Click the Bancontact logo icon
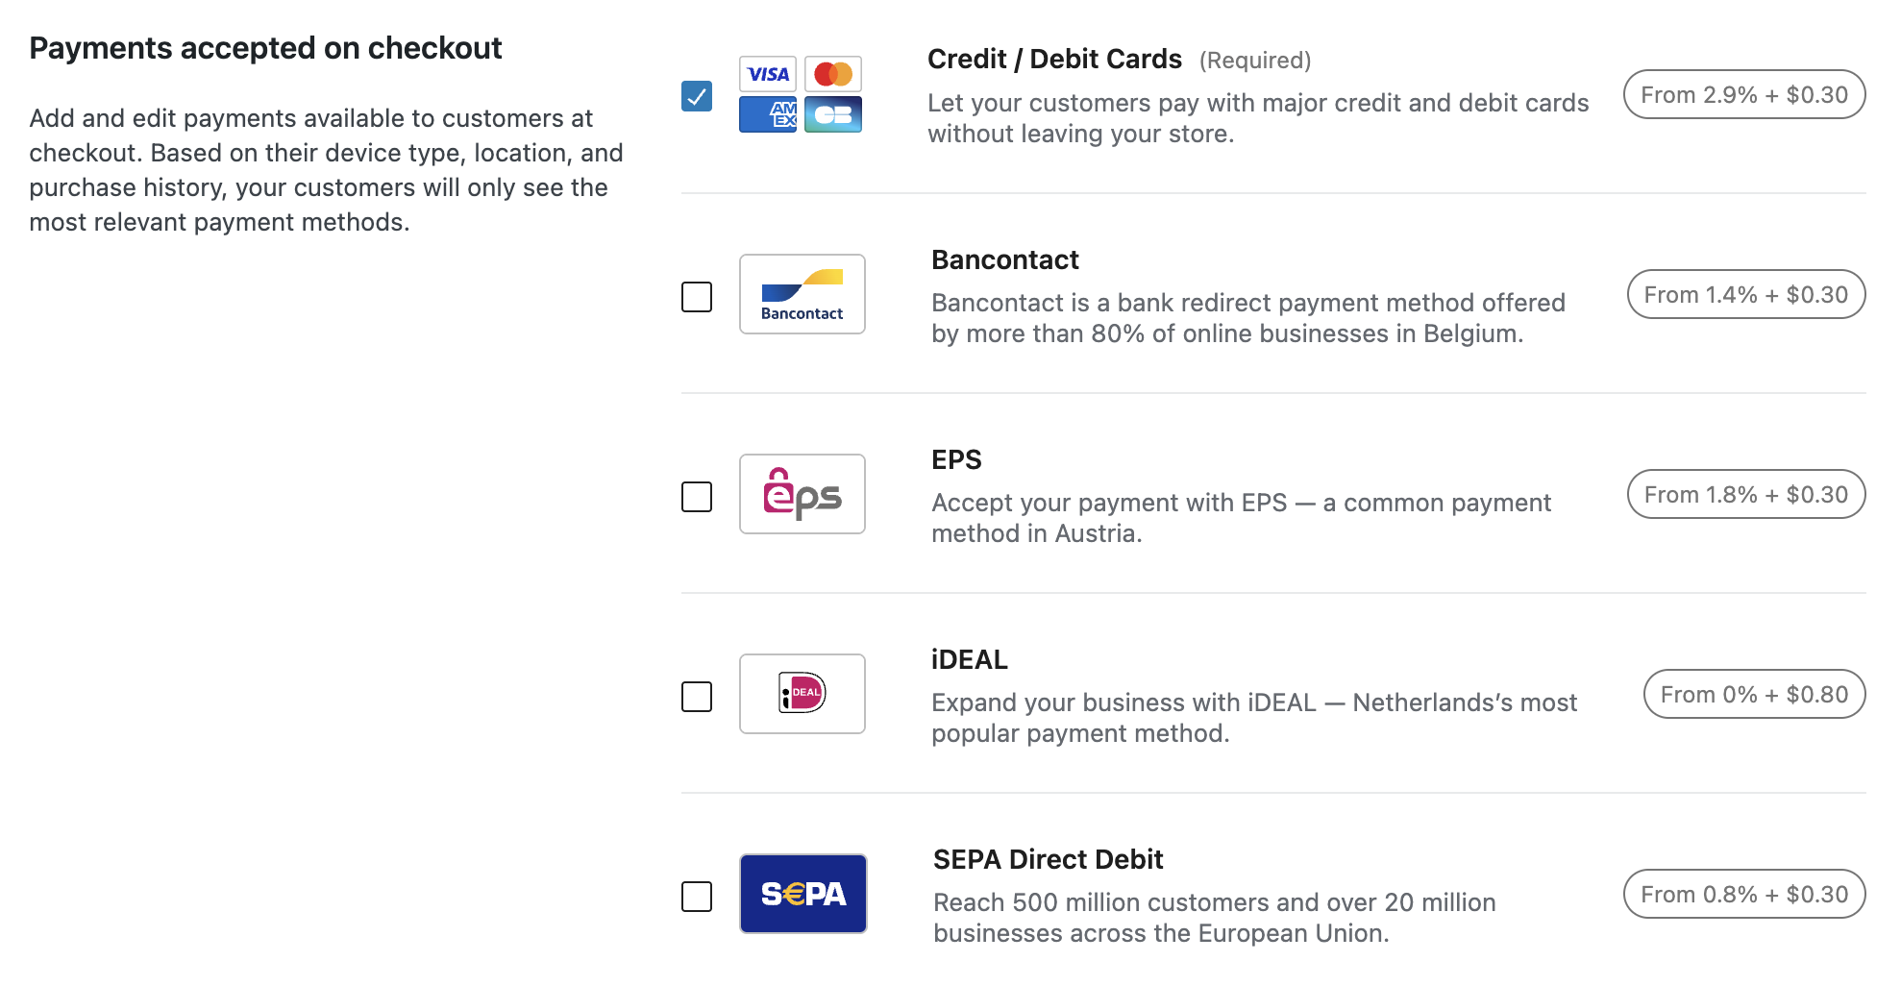 [x=802, y=294]
